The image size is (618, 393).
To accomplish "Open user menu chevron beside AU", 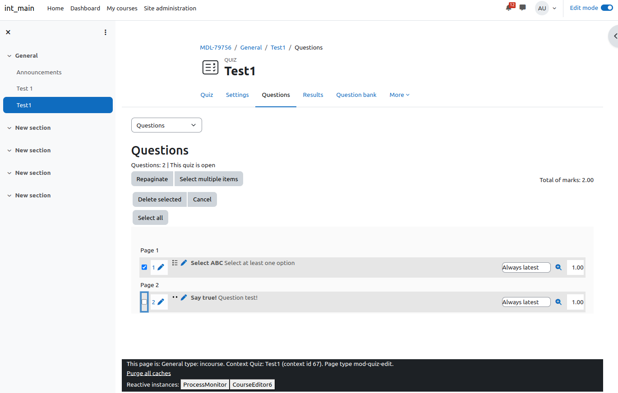I will [x=554, y=8].
